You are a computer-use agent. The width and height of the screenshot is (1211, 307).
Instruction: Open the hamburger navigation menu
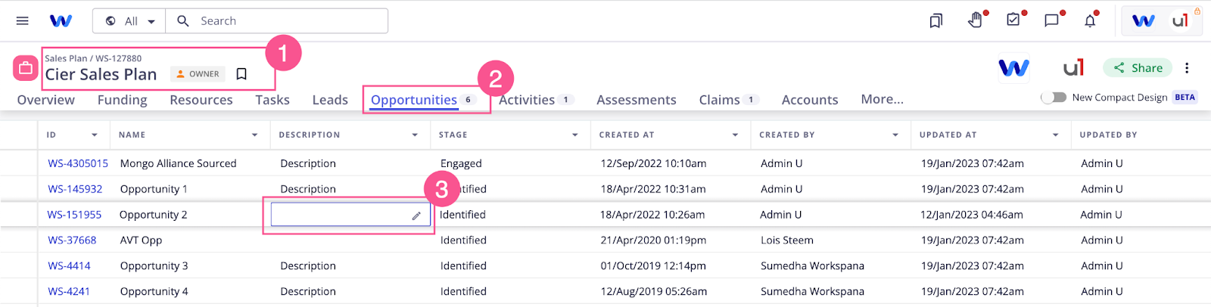pos(23,21)
